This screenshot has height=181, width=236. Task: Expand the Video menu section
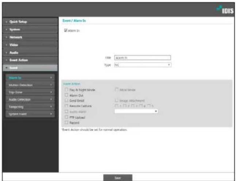[30, 45]
